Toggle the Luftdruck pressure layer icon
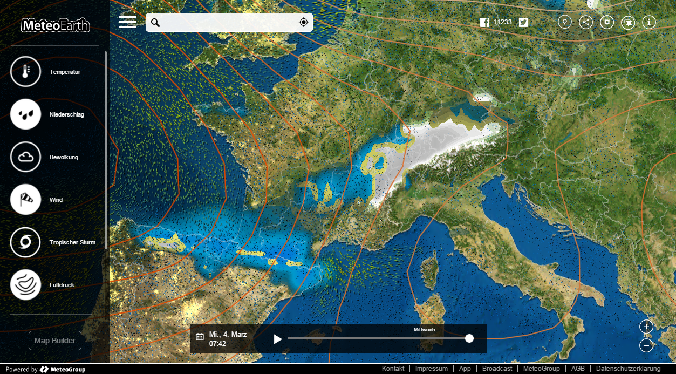 click(x=25, y=284)
